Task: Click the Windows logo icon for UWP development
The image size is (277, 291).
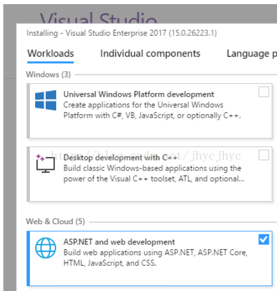Action: tap(46, 100)
